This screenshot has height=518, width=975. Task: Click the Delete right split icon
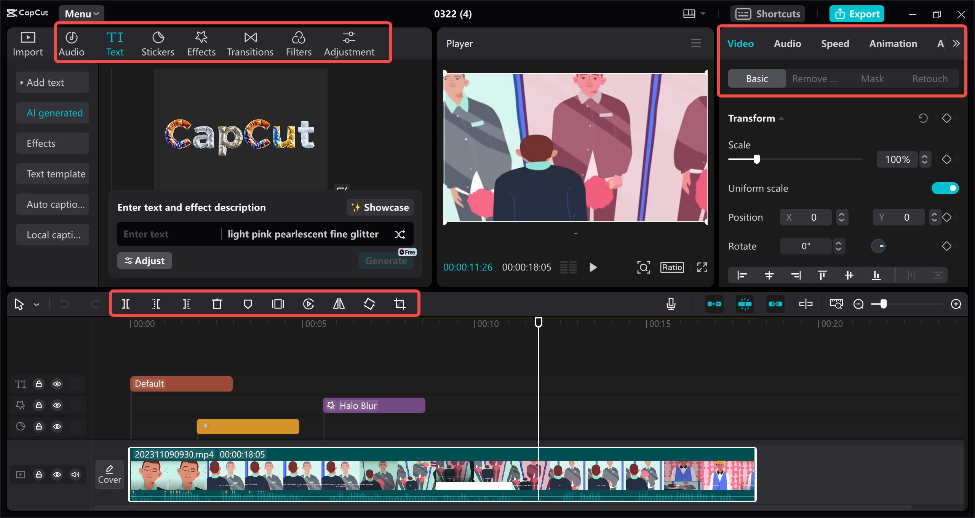(x=187, y=304)
